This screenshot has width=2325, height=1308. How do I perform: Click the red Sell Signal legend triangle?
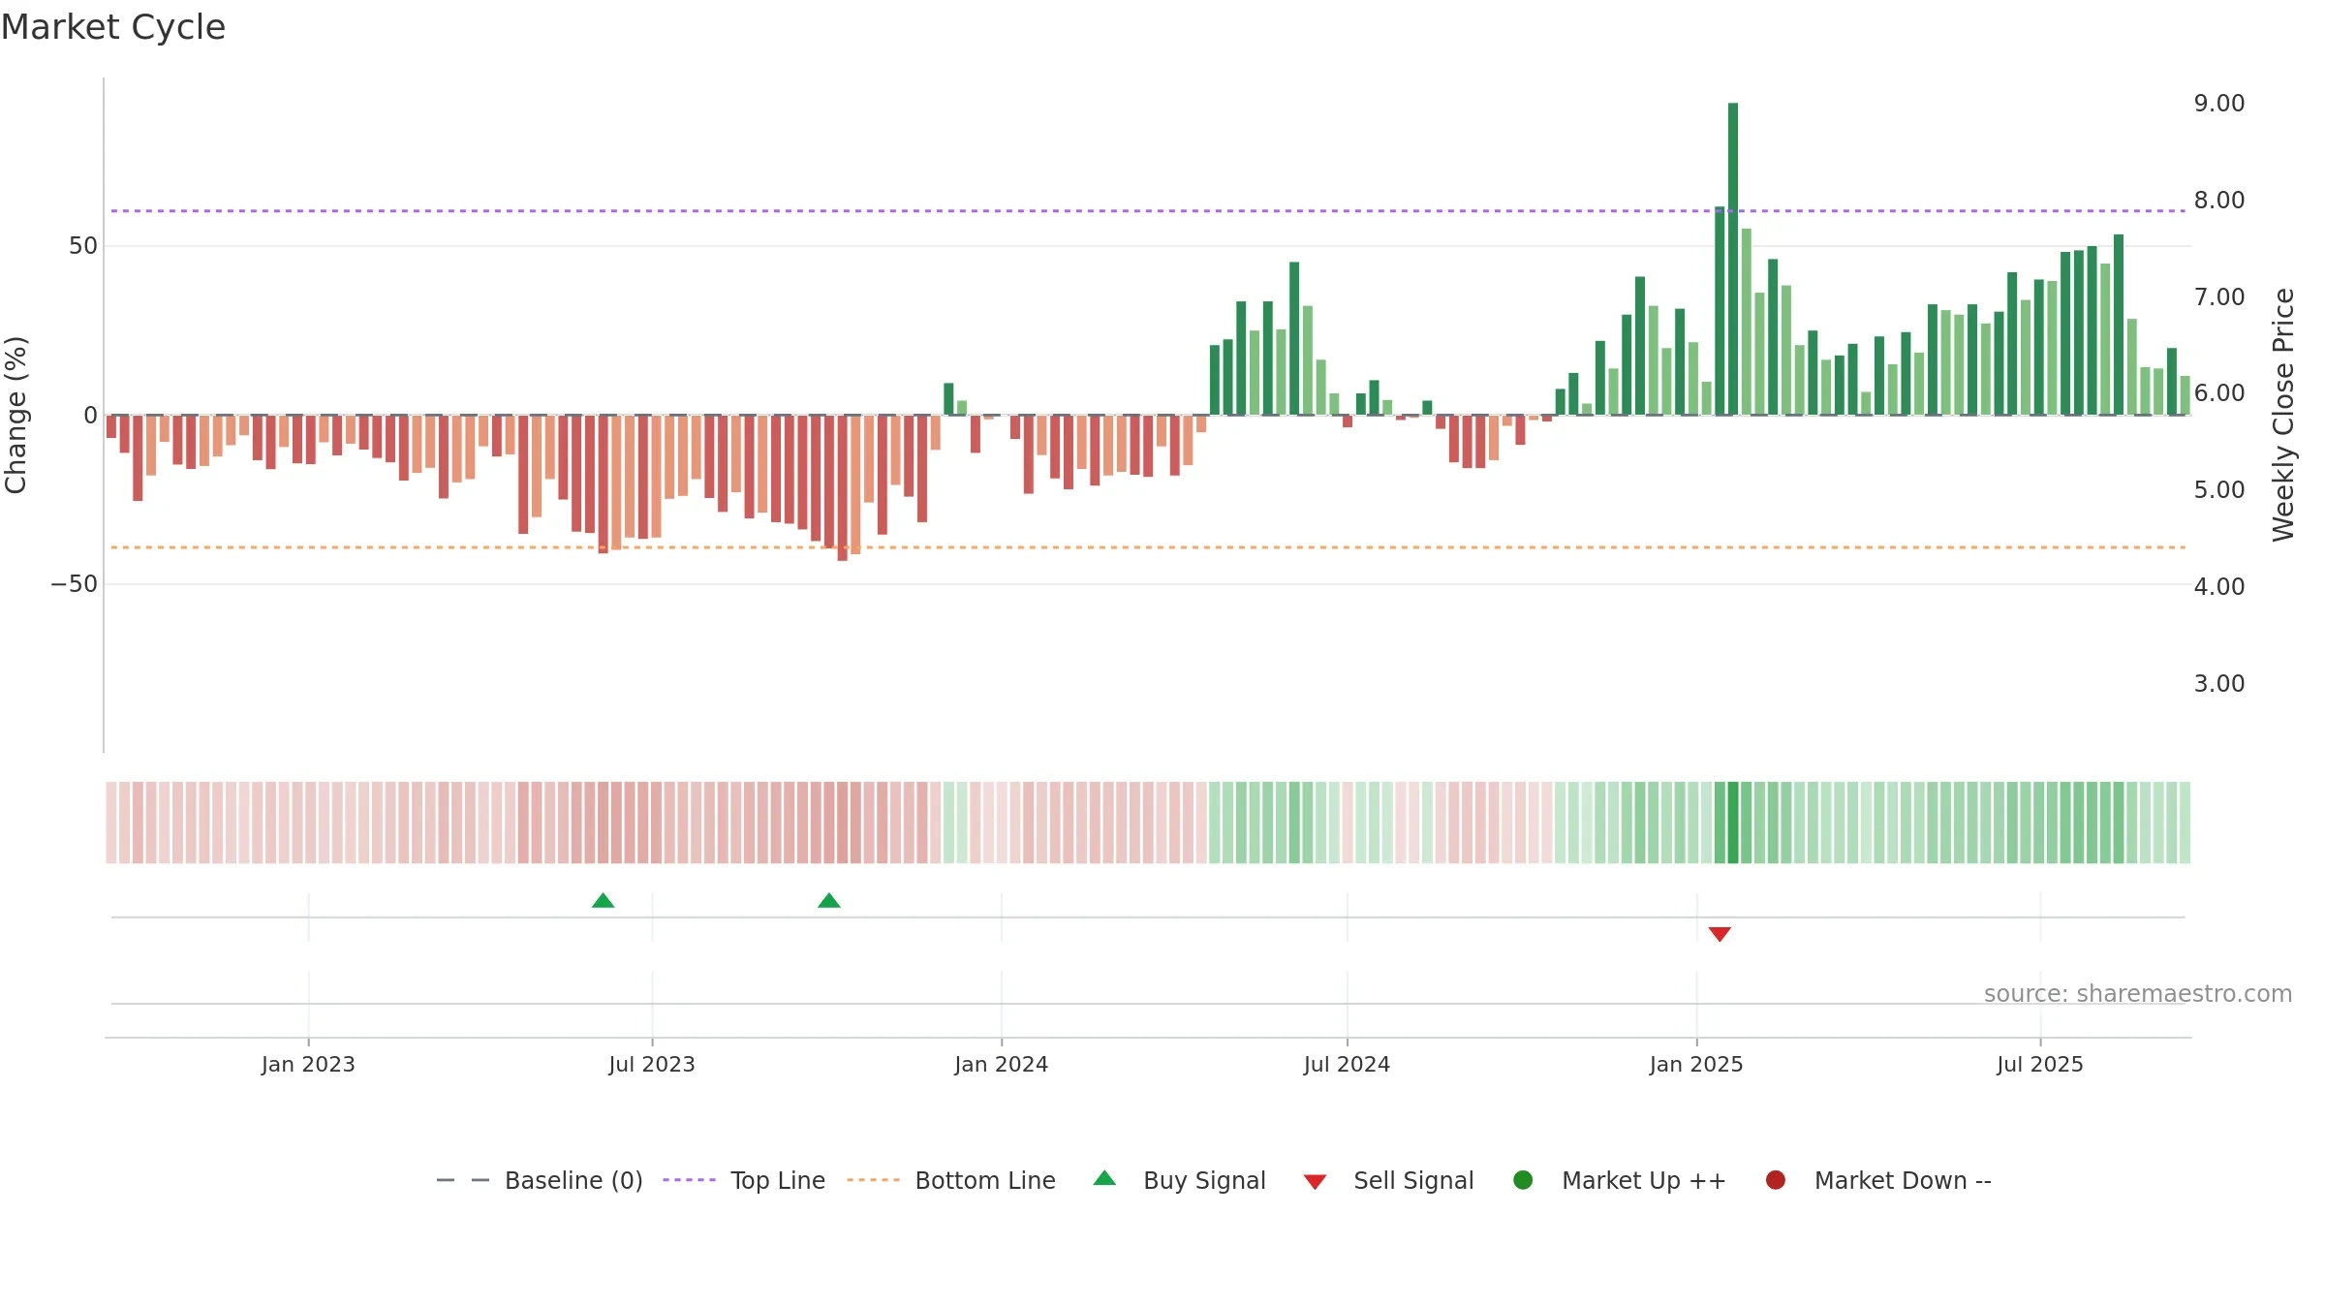point(1315,1182)
